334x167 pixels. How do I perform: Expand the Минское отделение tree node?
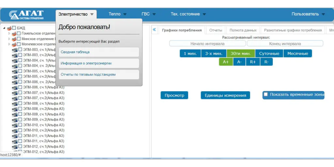(9, 39)
